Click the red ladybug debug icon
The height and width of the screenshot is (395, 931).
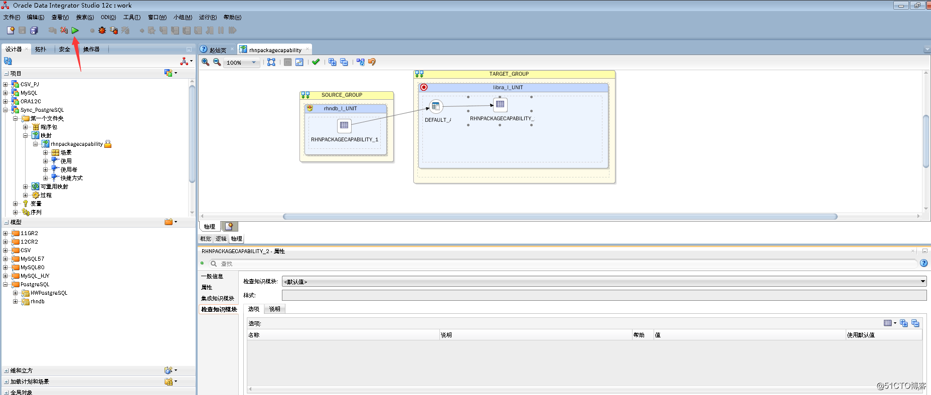point(102,31)
